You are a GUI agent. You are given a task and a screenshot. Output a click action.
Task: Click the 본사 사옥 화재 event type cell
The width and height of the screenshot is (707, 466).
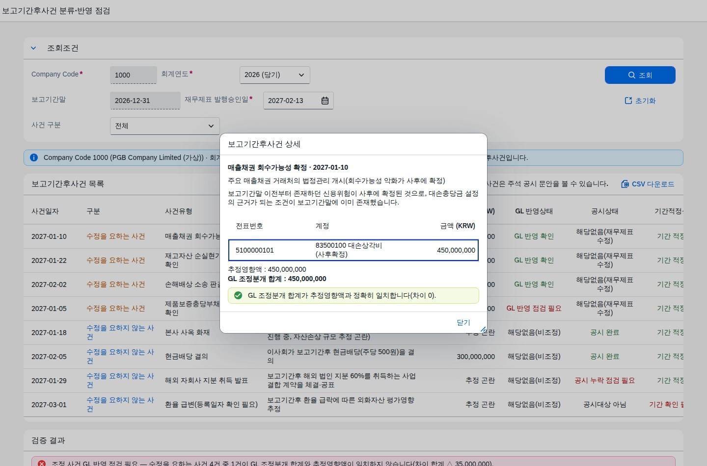click(188, 333)
